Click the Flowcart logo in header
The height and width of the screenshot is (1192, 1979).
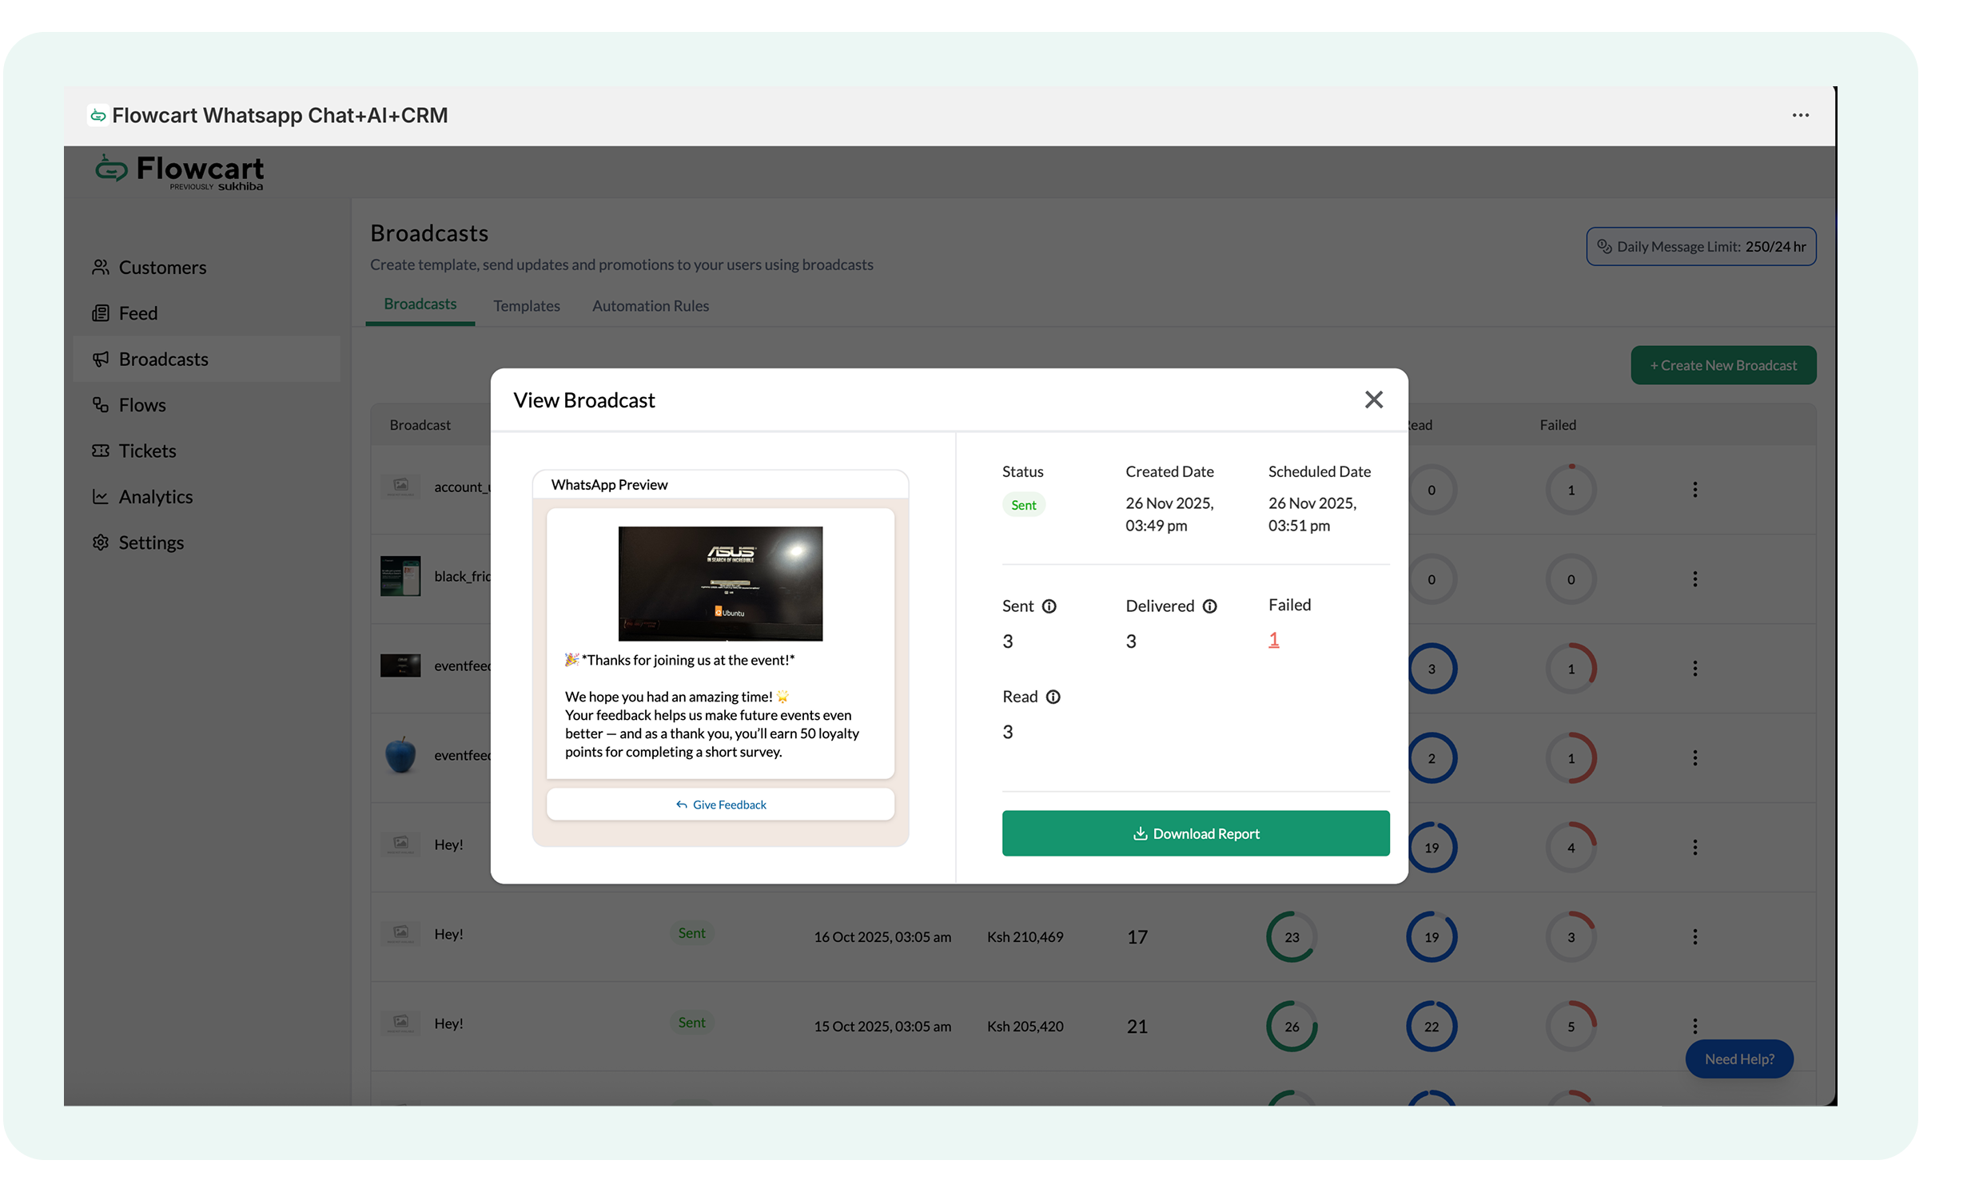tap(180, 171)
